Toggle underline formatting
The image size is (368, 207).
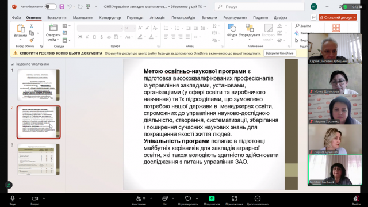point(94,37)
